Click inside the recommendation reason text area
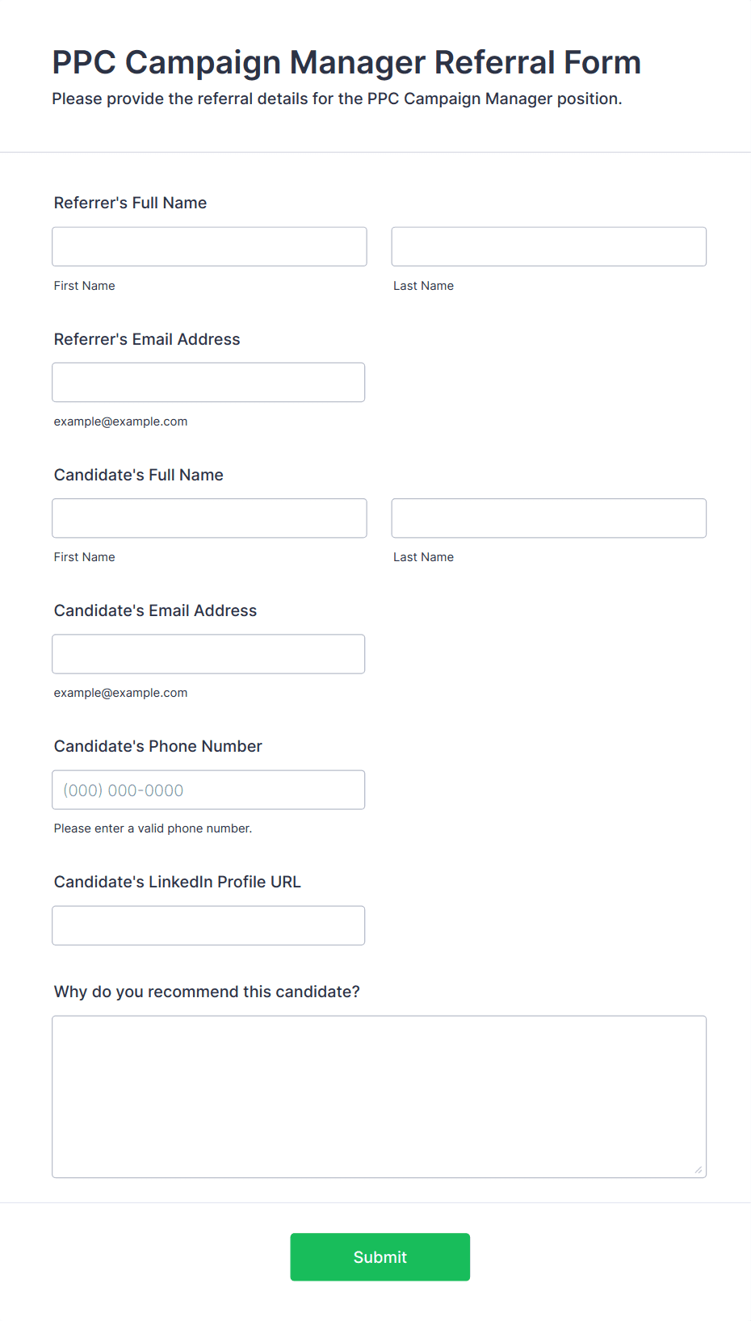Viewport: 751px width, 1321px height. (x=379, y=1096)
